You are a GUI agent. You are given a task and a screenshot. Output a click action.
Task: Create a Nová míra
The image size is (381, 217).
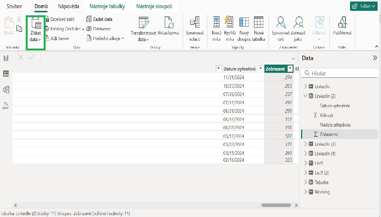(216, 29)
